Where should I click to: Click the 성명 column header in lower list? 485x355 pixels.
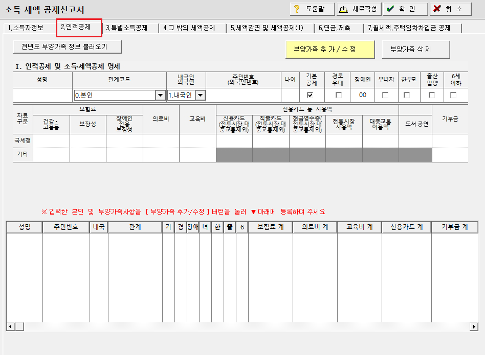coord(25,227)
